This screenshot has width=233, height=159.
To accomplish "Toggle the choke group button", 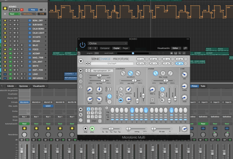I will click(109, 89).
